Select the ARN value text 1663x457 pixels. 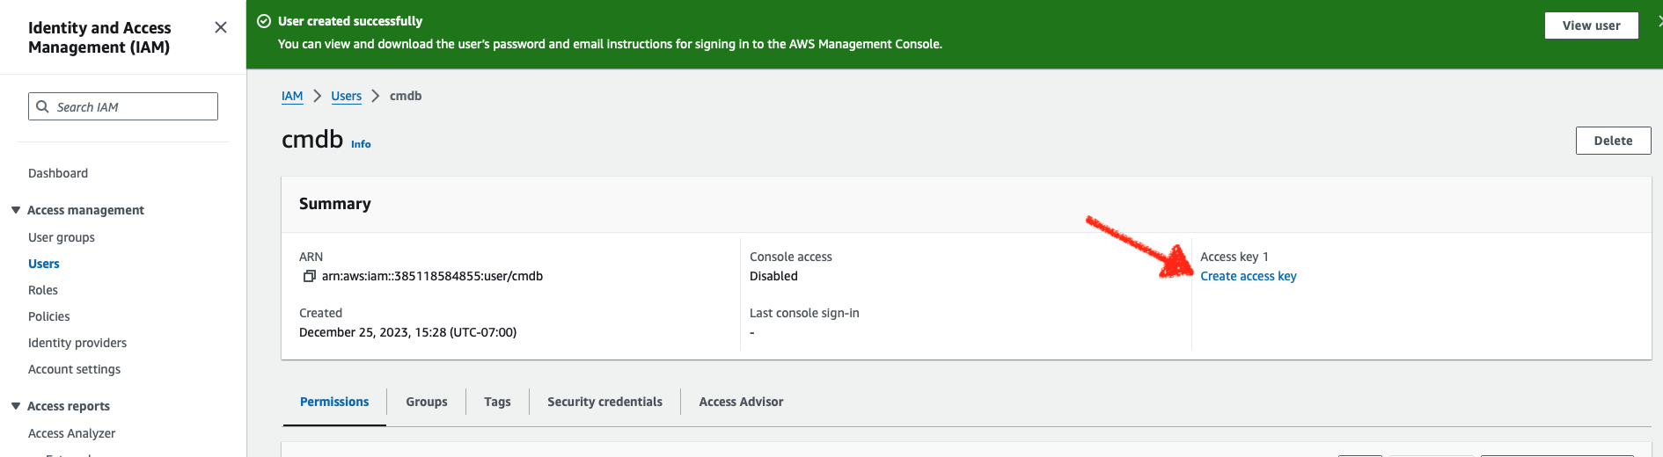pos(432,276)
